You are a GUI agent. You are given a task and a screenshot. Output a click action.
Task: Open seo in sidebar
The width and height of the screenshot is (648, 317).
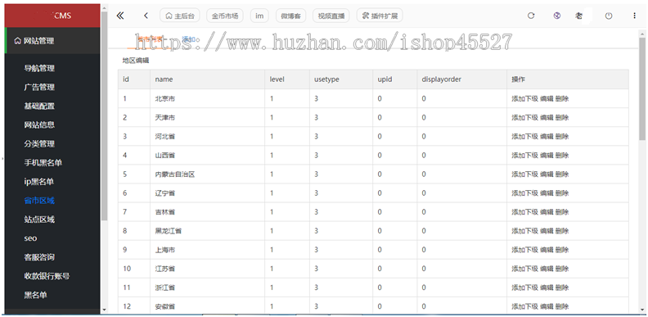click(x=30, y=238)
